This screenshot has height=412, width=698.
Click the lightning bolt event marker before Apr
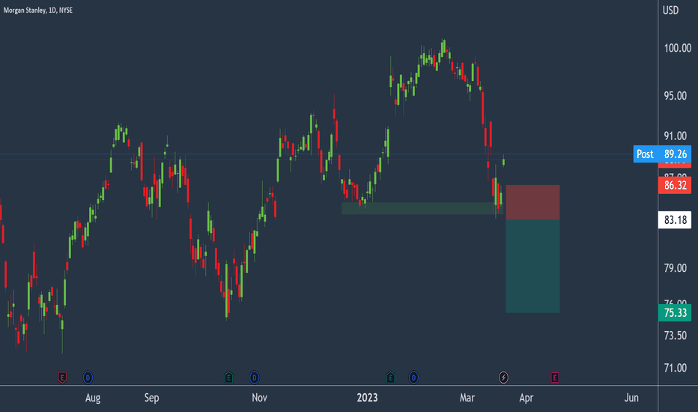(503, 378)
